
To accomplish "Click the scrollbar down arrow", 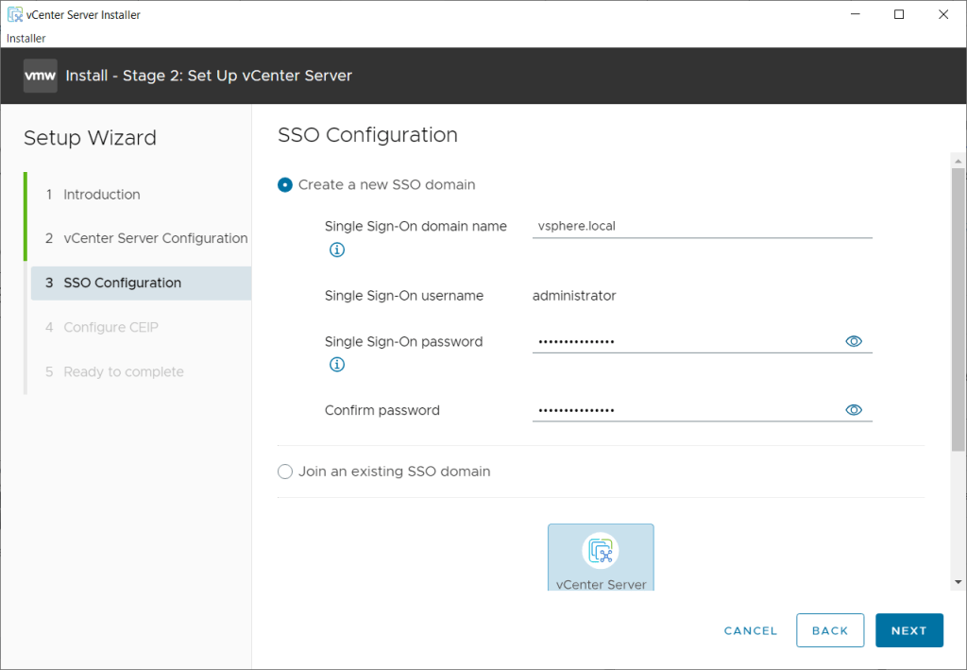I will tap(959, 582).
